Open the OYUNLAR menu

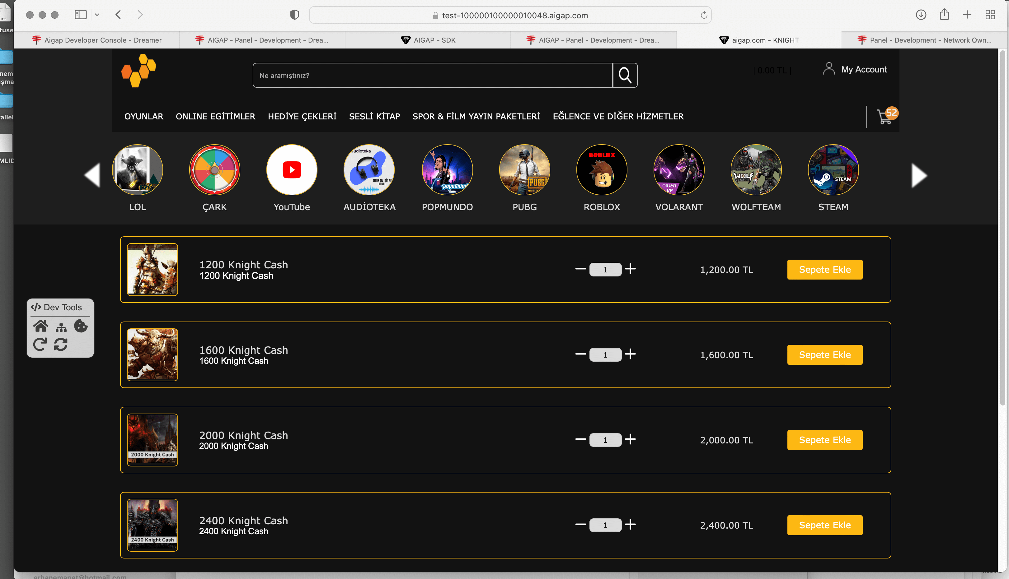[144, 116]
